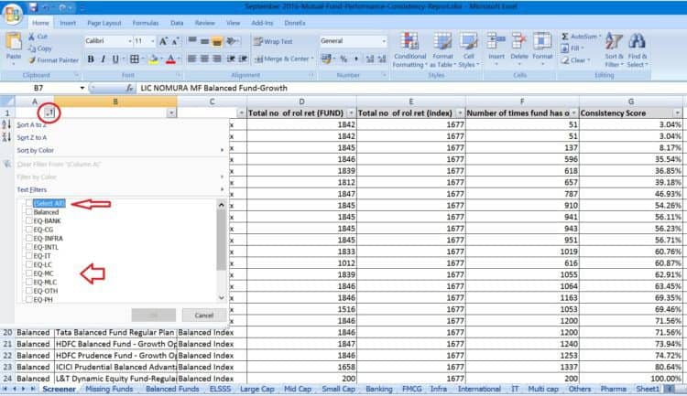The height and width of the screenshot is (396, 687).
Task: Click the AutoSum icon
Action: [565, 37]
